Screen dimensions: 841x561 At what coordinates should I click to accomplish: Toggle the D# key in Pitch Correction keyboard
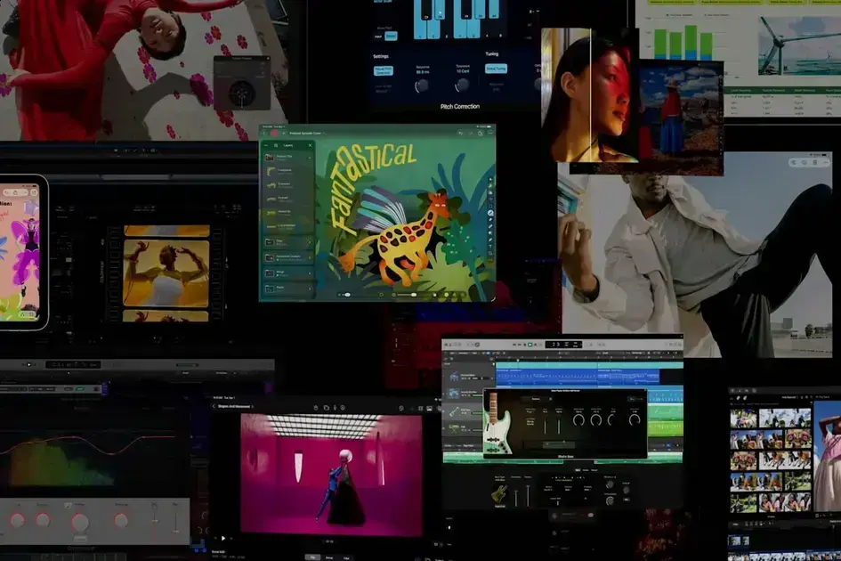click(x=440, y=9)
